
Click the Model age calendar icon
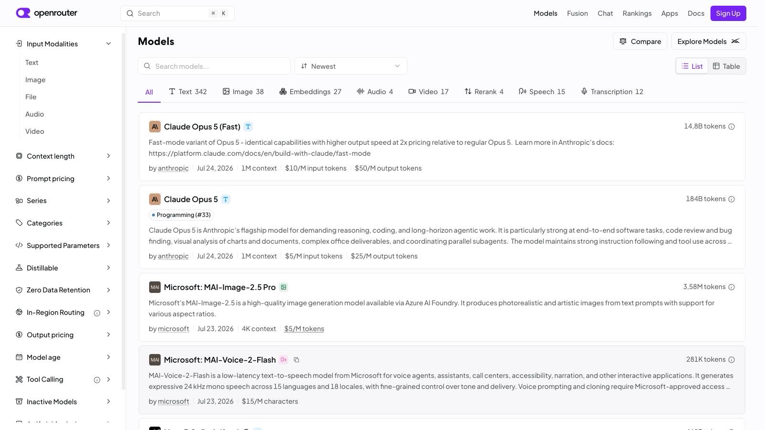tap(19, 357)
